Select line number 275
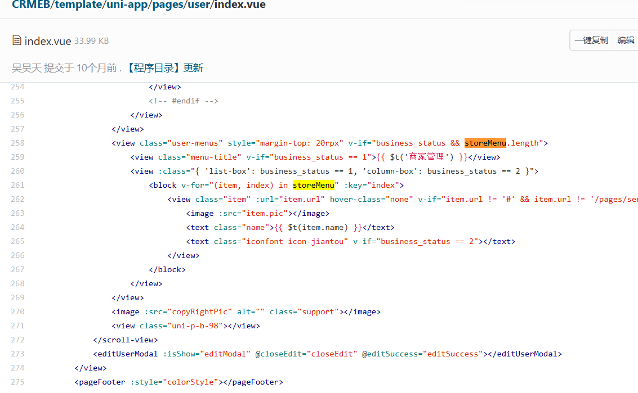 [x=17, y=382]
